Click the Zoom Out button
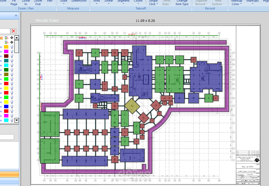 38,2
